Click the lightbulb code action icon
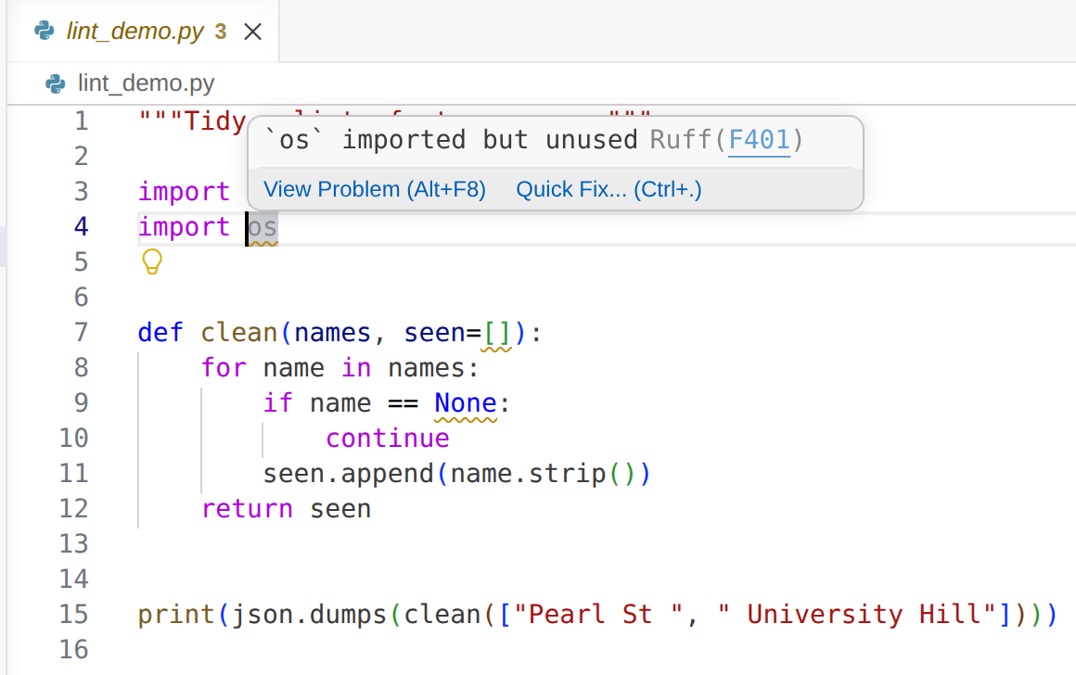Image resolution: width=1076 pixels, height=675 pixels. [151, 261]
